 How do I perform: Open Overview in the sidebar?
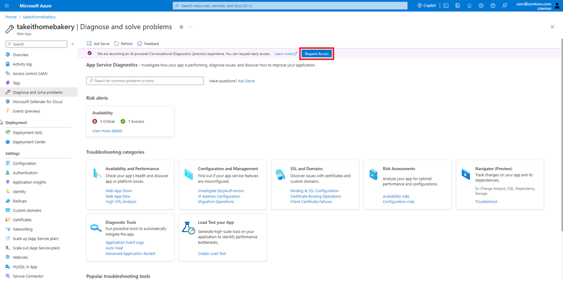pos(20,55)
